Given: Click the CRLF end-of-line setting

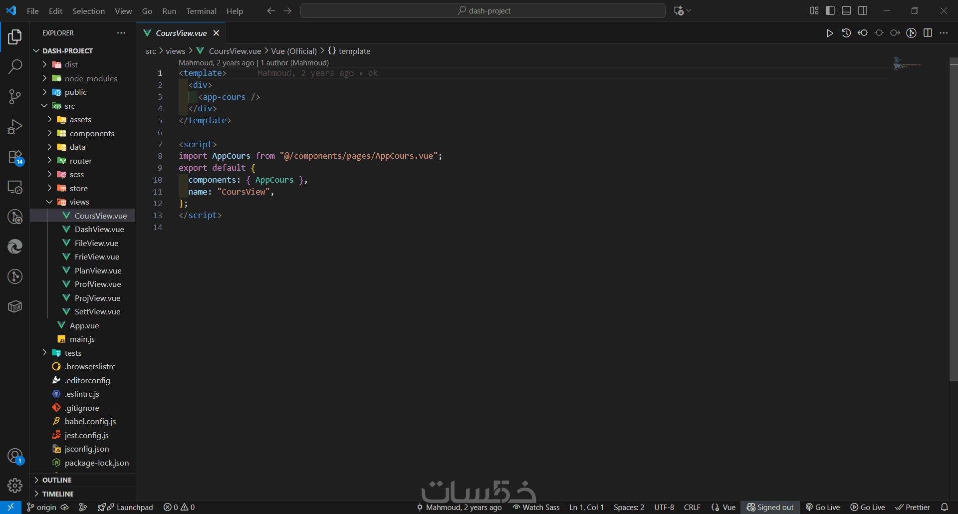Looking at the screenshot, I should (x=692, y=508).
